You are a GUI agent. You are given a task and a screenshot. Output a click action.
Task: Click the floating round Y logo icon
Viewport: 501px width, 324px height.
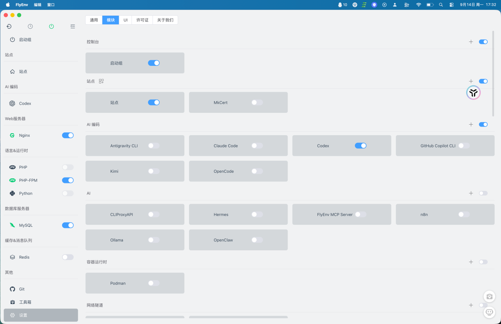click(474, 92)
